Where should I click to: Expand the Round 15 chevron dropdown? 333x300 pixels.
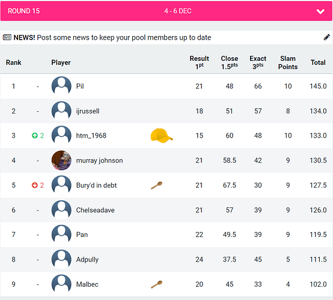[x=320, y=11]
